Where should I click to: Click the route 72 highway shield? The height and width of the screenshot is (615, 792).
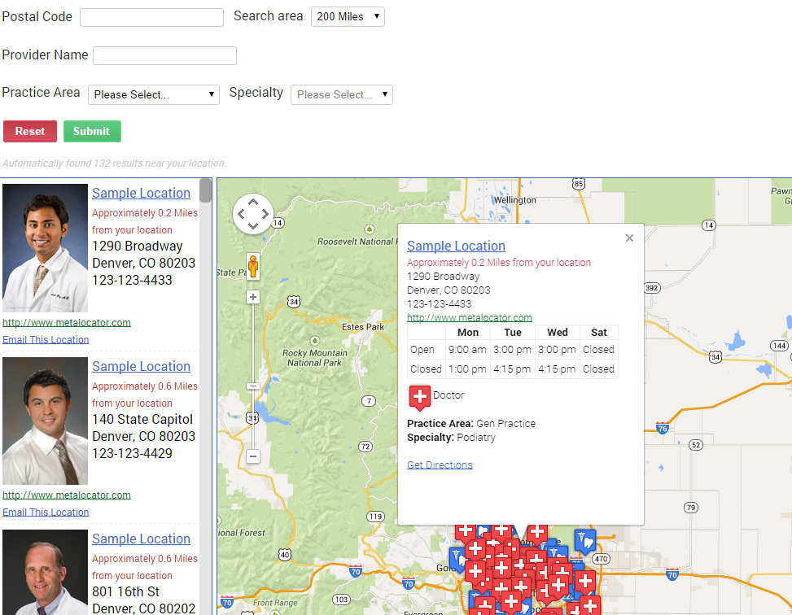tap(365, 447)
